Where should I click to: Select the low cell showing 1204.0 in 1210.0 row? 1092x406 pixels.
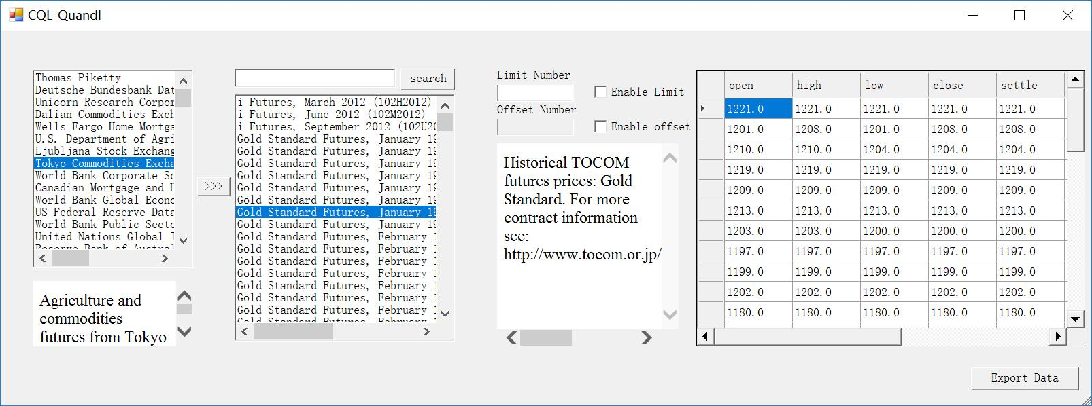coord(894,149)
